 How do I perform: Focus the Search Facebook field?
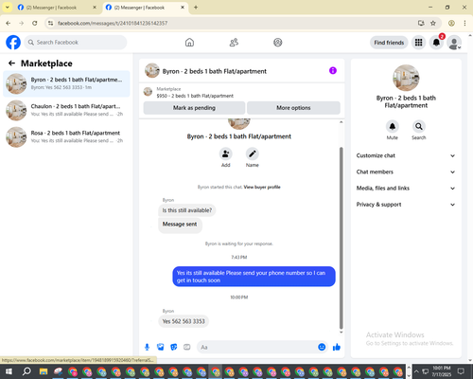[x=76, y=43]
